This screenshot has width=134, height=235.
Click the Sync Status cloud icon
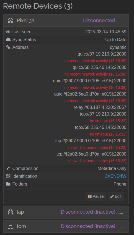(x=8, y=39)
